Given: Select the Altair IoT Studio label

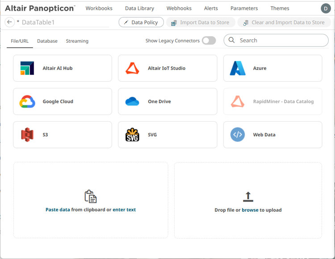Looking at the screenshot, I should pyautogui.click(x=167, y=68).
